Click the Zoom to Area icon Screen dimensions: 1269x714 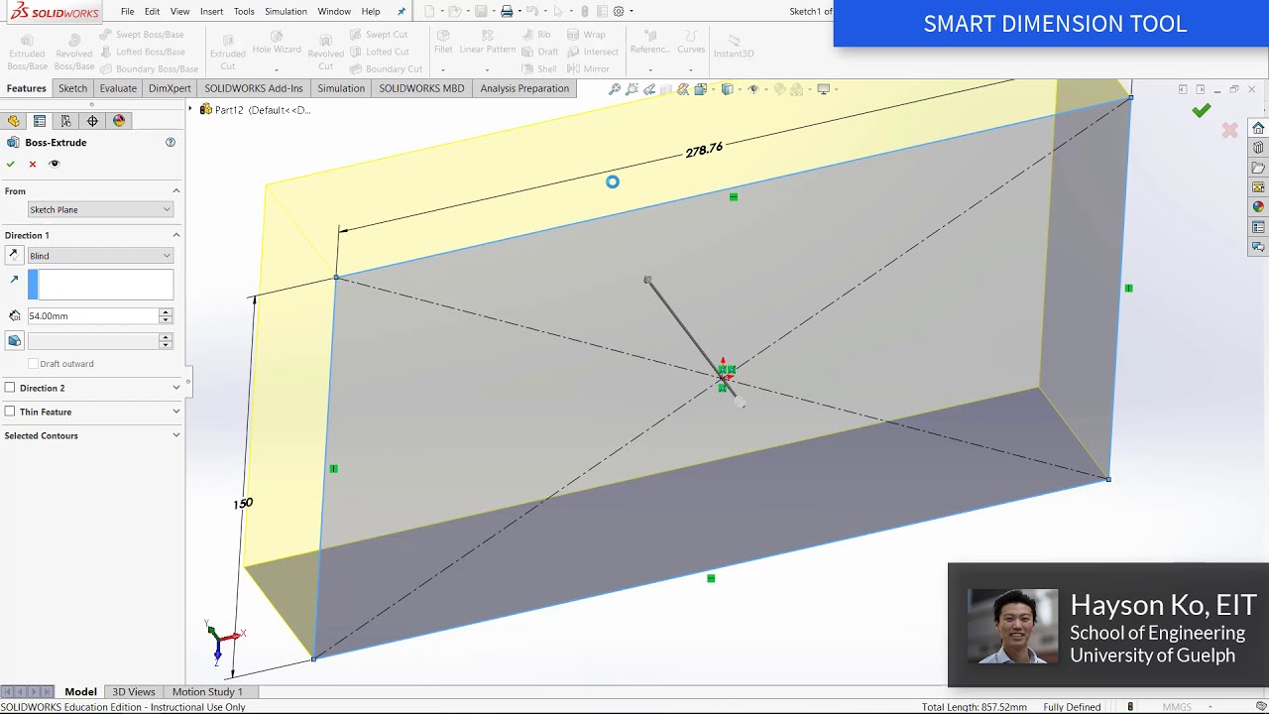632,89
